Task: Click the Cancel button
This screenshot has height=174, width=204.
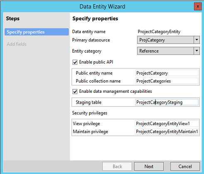Action: pyautogui.click(x=185, y=167)
